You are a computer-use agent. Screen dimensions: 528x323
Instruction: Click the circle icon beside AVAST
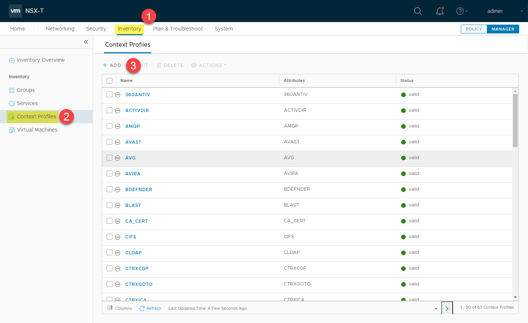coord(118,142)
